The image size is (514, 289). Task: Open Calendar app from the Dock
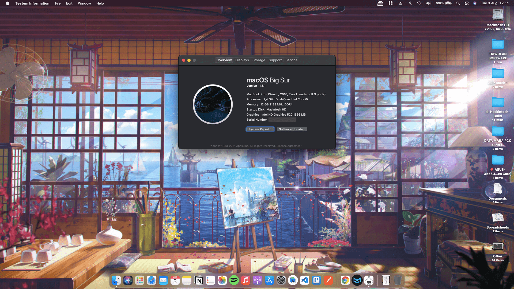click(175, 280)
